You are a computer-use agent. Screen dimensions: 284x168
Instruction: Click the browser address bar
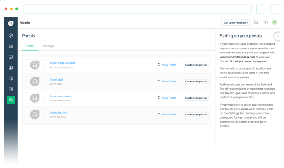[x=137, y=9]
